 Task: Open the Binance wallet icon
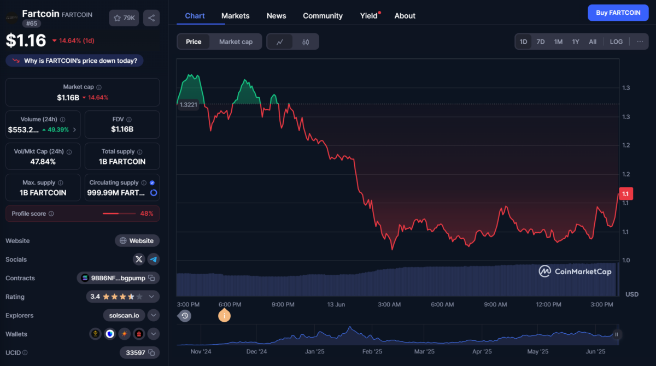pyautogui.click(x=96, y=334)
